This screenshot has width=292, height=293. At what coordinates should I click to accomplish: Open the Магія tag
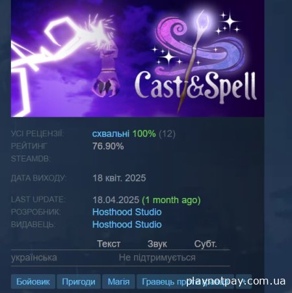click(x=118, y=281)
